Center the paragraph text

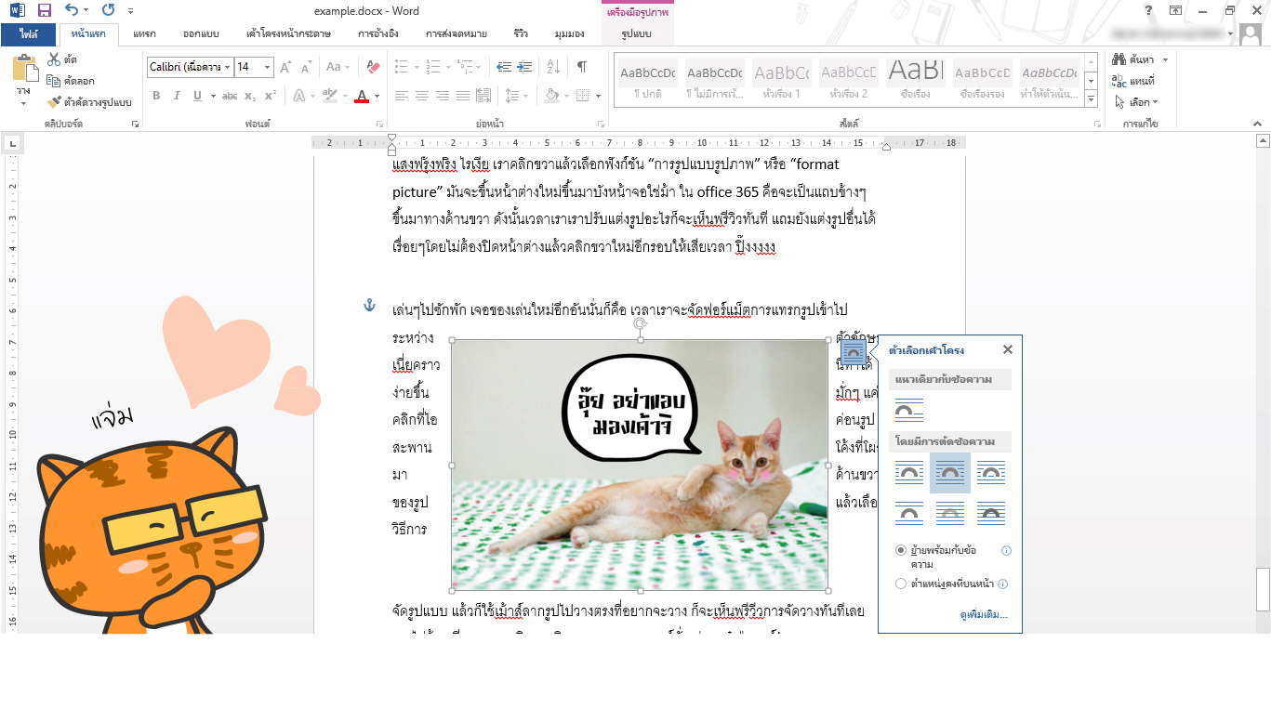click(422, 96)
